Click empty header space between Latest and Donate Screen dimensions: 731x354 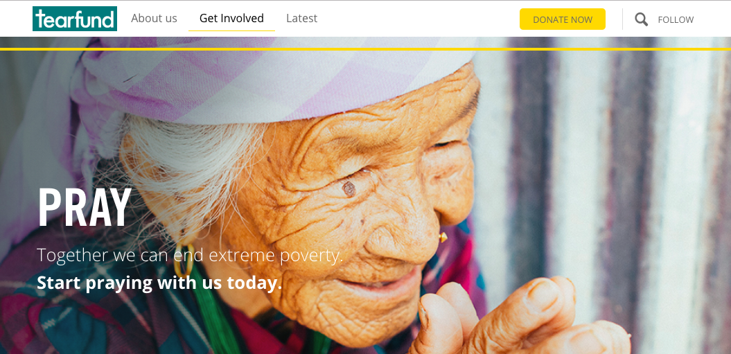click(419, 19)
